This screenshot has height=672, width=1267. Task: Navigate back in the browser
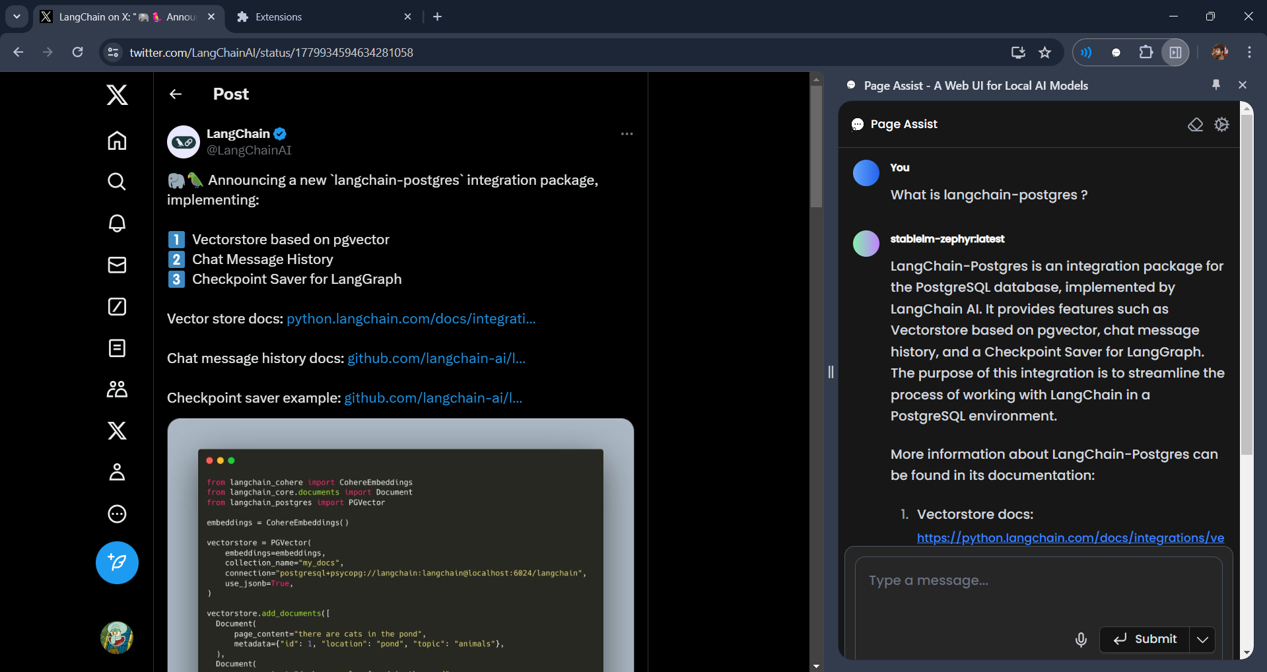[x=18, y=52]
